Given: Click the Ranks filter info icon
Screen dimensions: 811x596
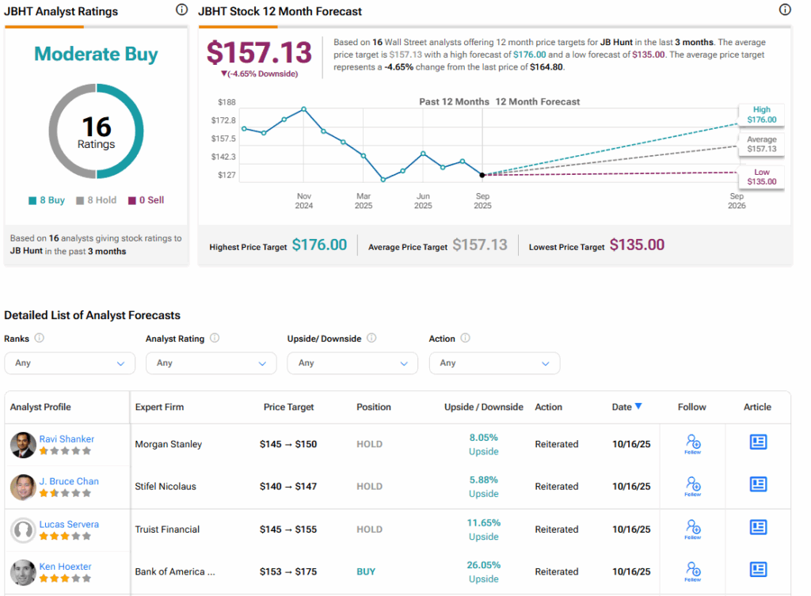Looking at the screenshot, I should click(40, 338).
